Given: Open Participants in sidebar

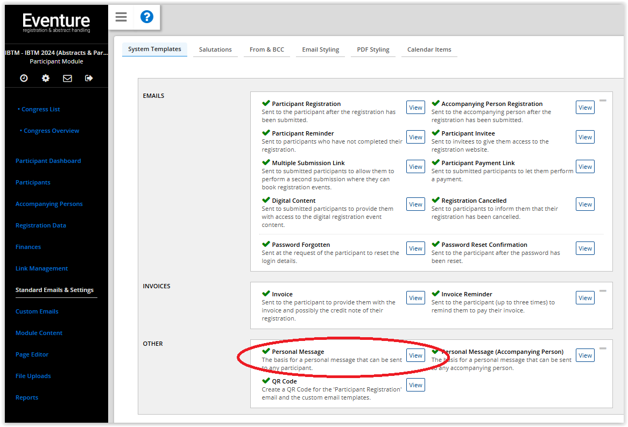Looking at the screenshot, I should pyautogui.click(x=33, y=182).
